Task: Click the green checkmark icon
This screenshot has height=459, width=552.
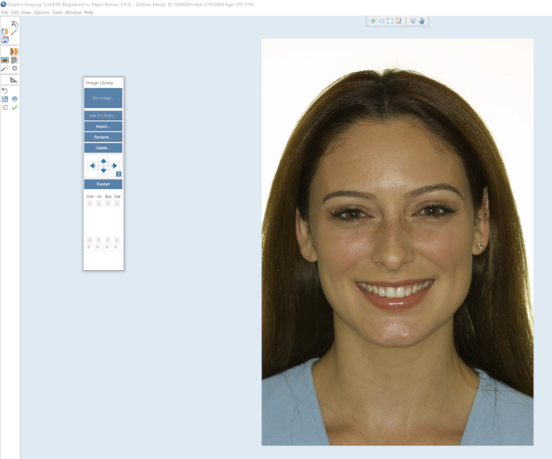Action: [x=14, y=108]
